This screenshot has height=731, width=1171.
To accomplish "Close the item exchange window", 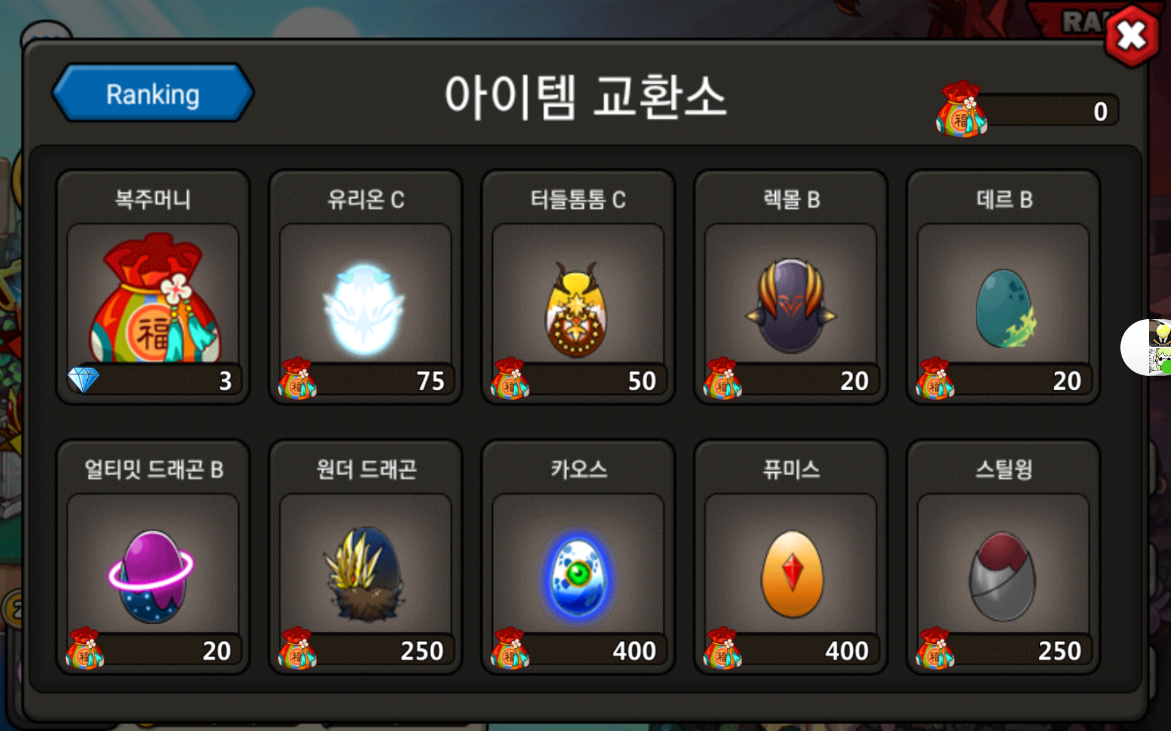I will [1132, 35].
